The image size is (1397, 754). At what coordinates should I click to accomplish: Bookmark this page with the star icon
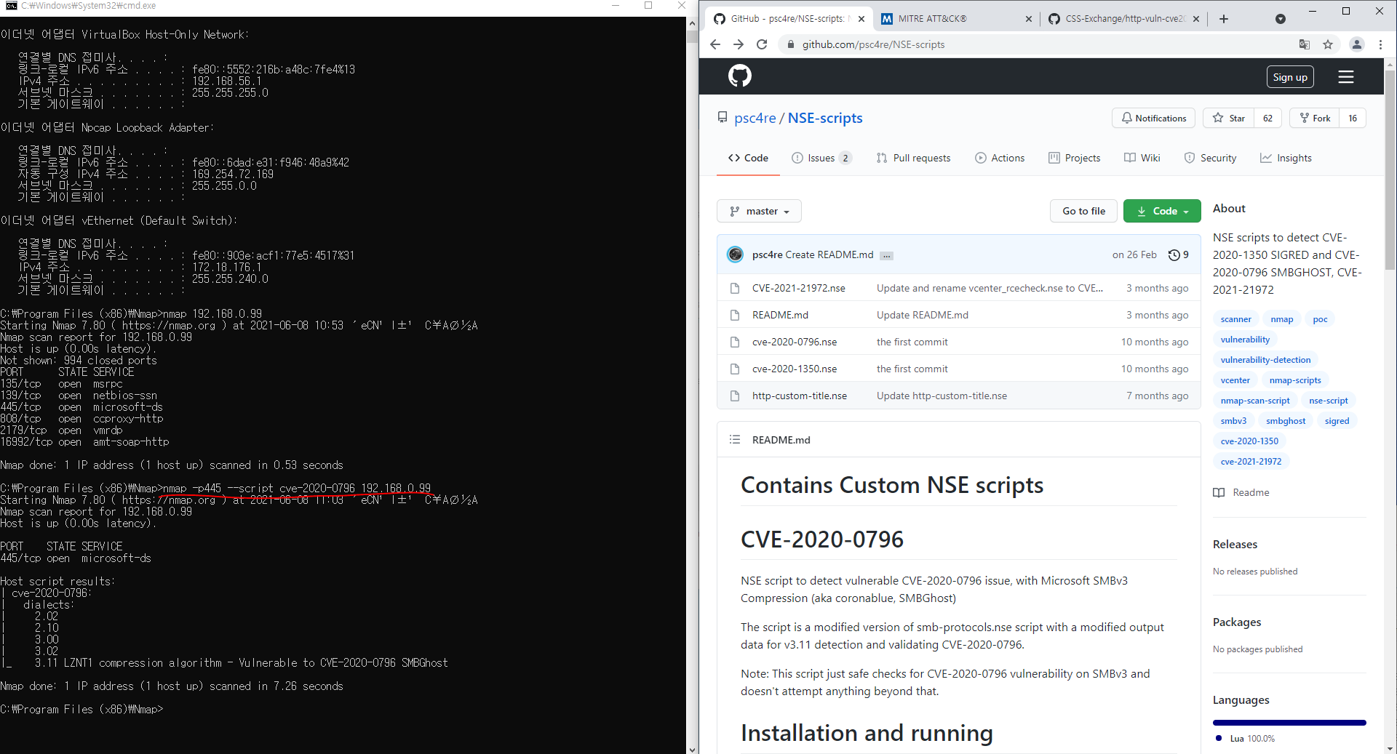(x=1328, y=44)
